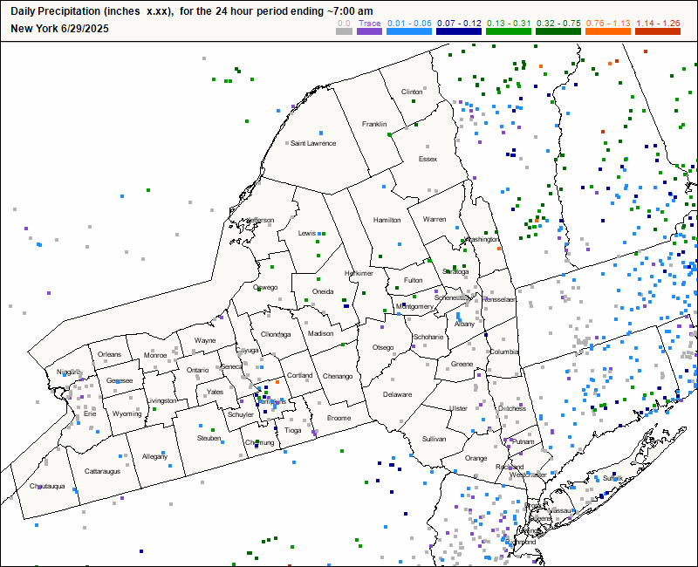Click the green 0.13 - 0.31 swatch
This screenshot has height=567, width=698.
[x=509, y=31]
